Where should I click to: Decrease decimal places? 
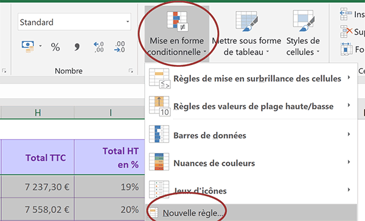120,47
